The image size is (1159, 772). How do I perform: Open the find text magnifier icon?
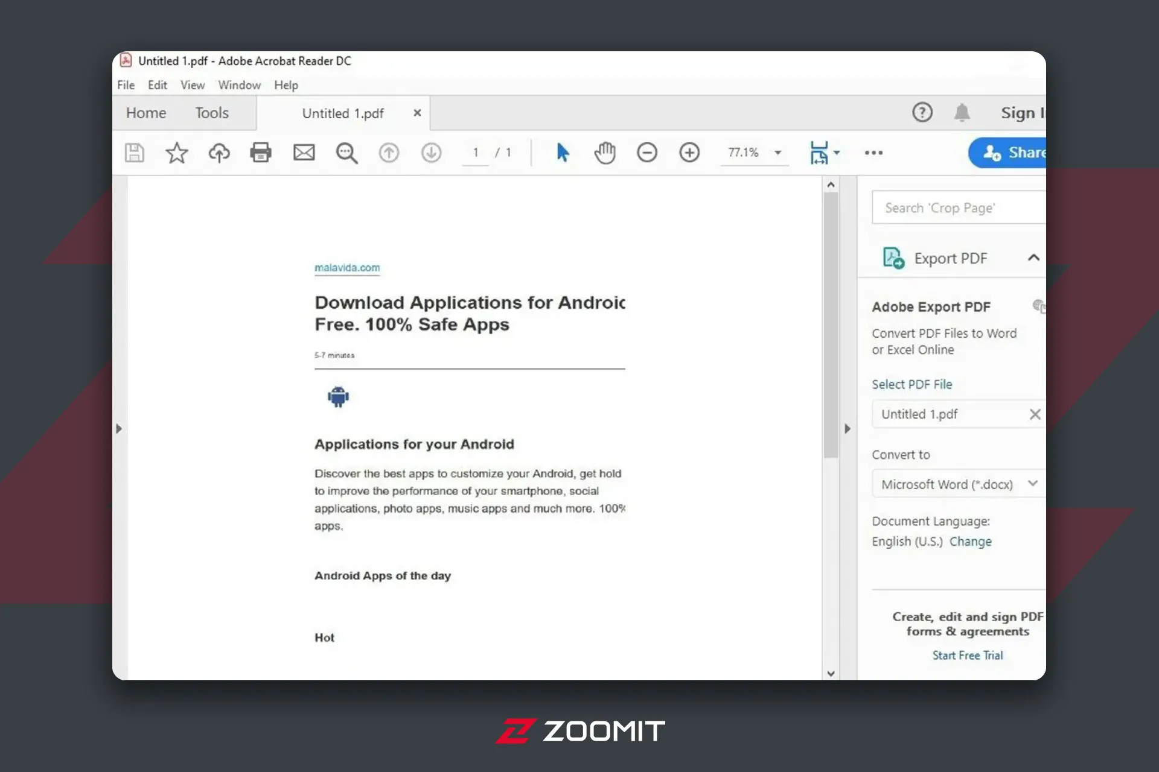(346, 153)
